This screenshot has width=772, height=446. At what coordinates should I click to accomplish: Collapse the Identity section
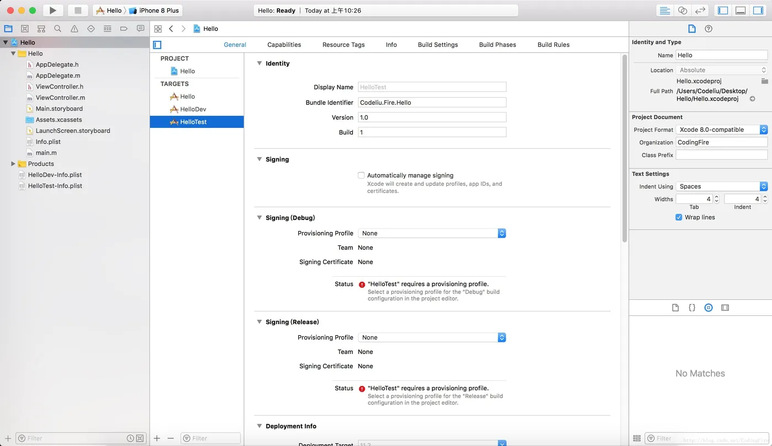259,63
